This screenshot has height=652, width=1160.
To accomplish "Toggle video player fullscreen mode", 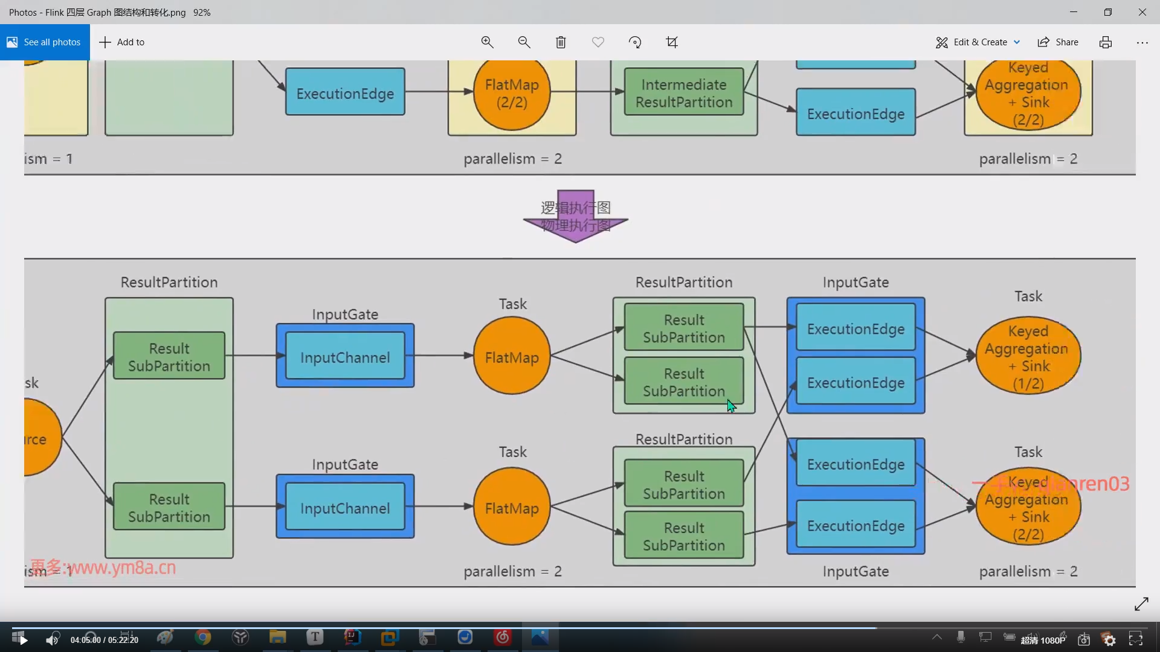I will pos(1136,639).
